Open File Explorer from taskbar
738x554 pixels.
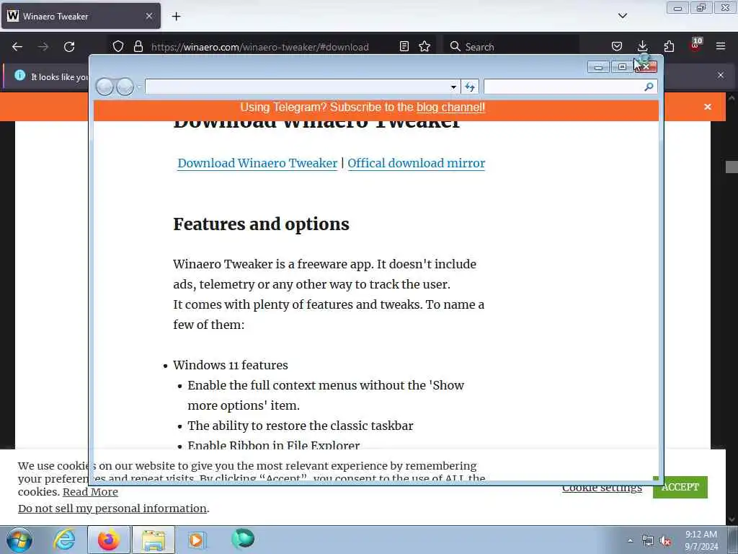point(154,540)
